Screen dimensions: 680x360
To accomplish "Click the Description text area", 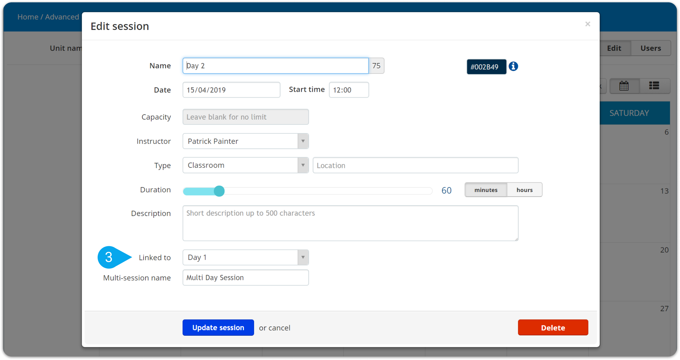I will [350, 223].
